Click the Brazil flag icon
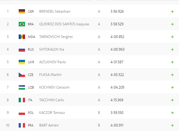Viewport: 179px width, 131px height. (22, 24)
